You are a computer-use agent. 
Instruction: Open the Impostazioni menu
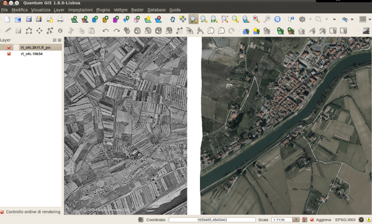tap(80, 10)
